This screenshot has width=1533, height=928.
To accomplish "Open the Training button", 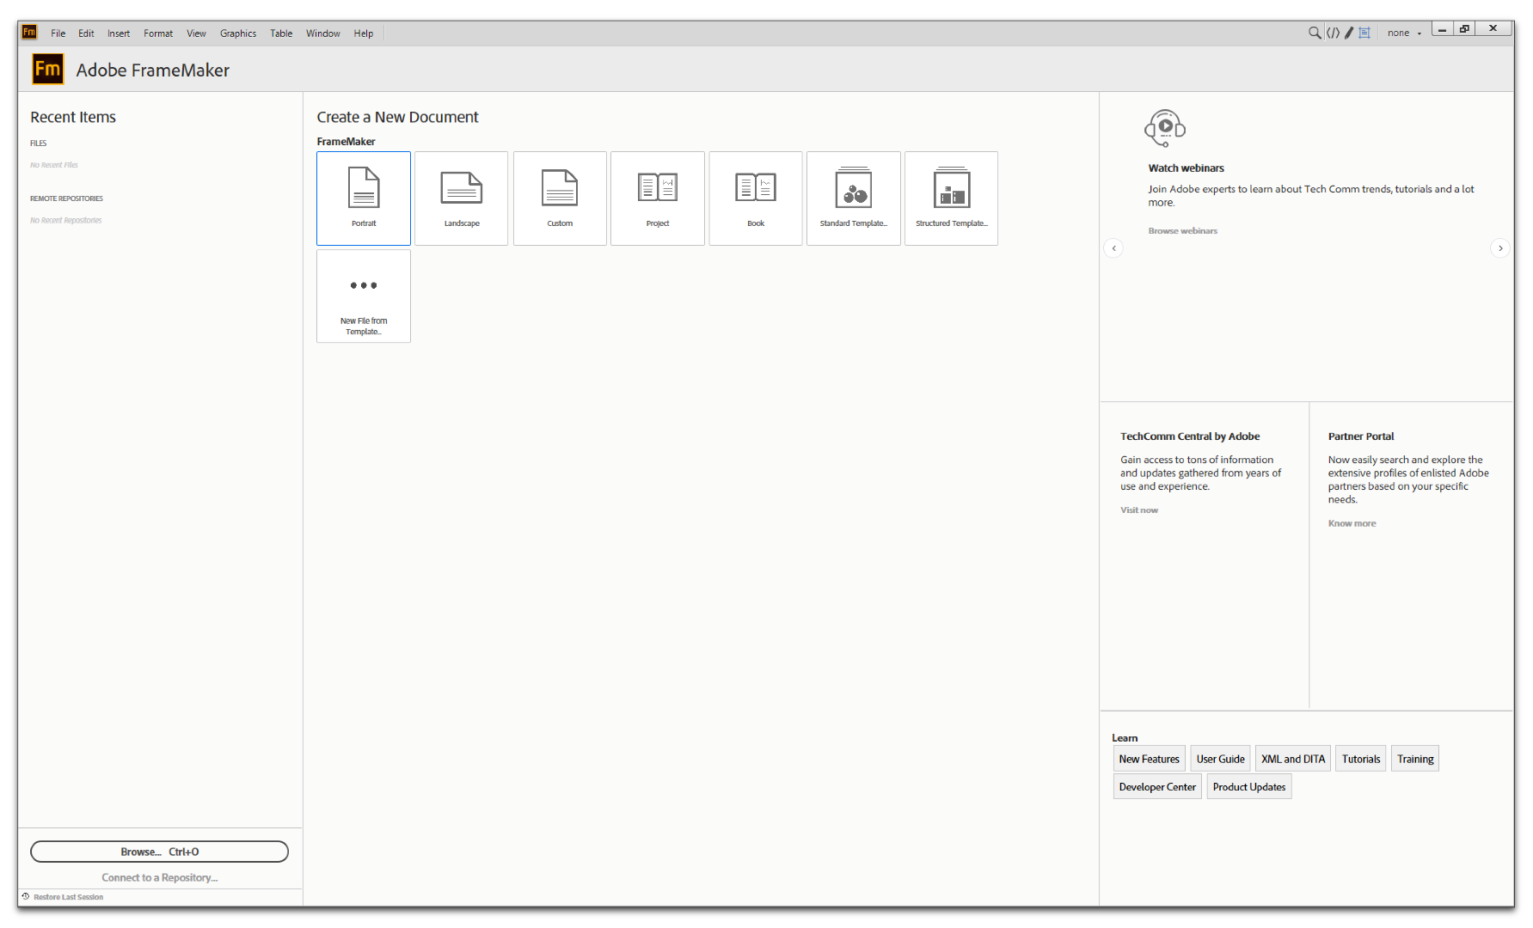I will click(x=1415, y=759).
